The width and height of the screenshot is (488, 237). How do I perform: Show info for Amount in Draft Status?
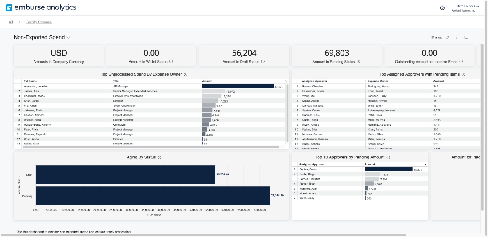click(x=263, y=62)
